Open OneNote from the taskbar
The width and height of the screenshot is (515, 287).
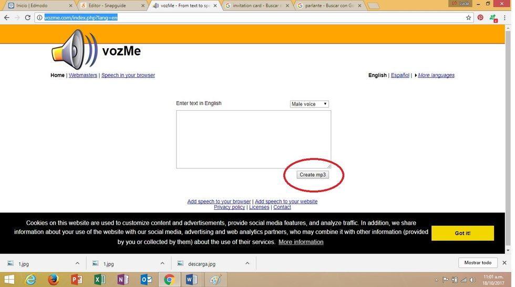[123, 280]
